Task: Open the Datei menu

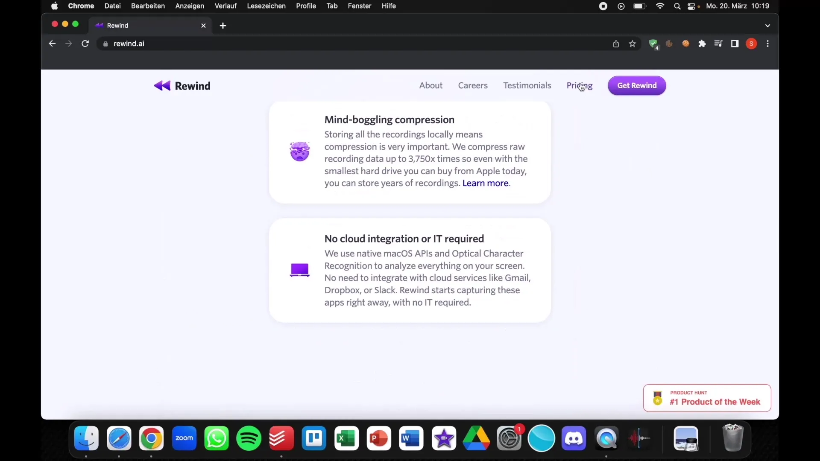Action: coord(113,6)
